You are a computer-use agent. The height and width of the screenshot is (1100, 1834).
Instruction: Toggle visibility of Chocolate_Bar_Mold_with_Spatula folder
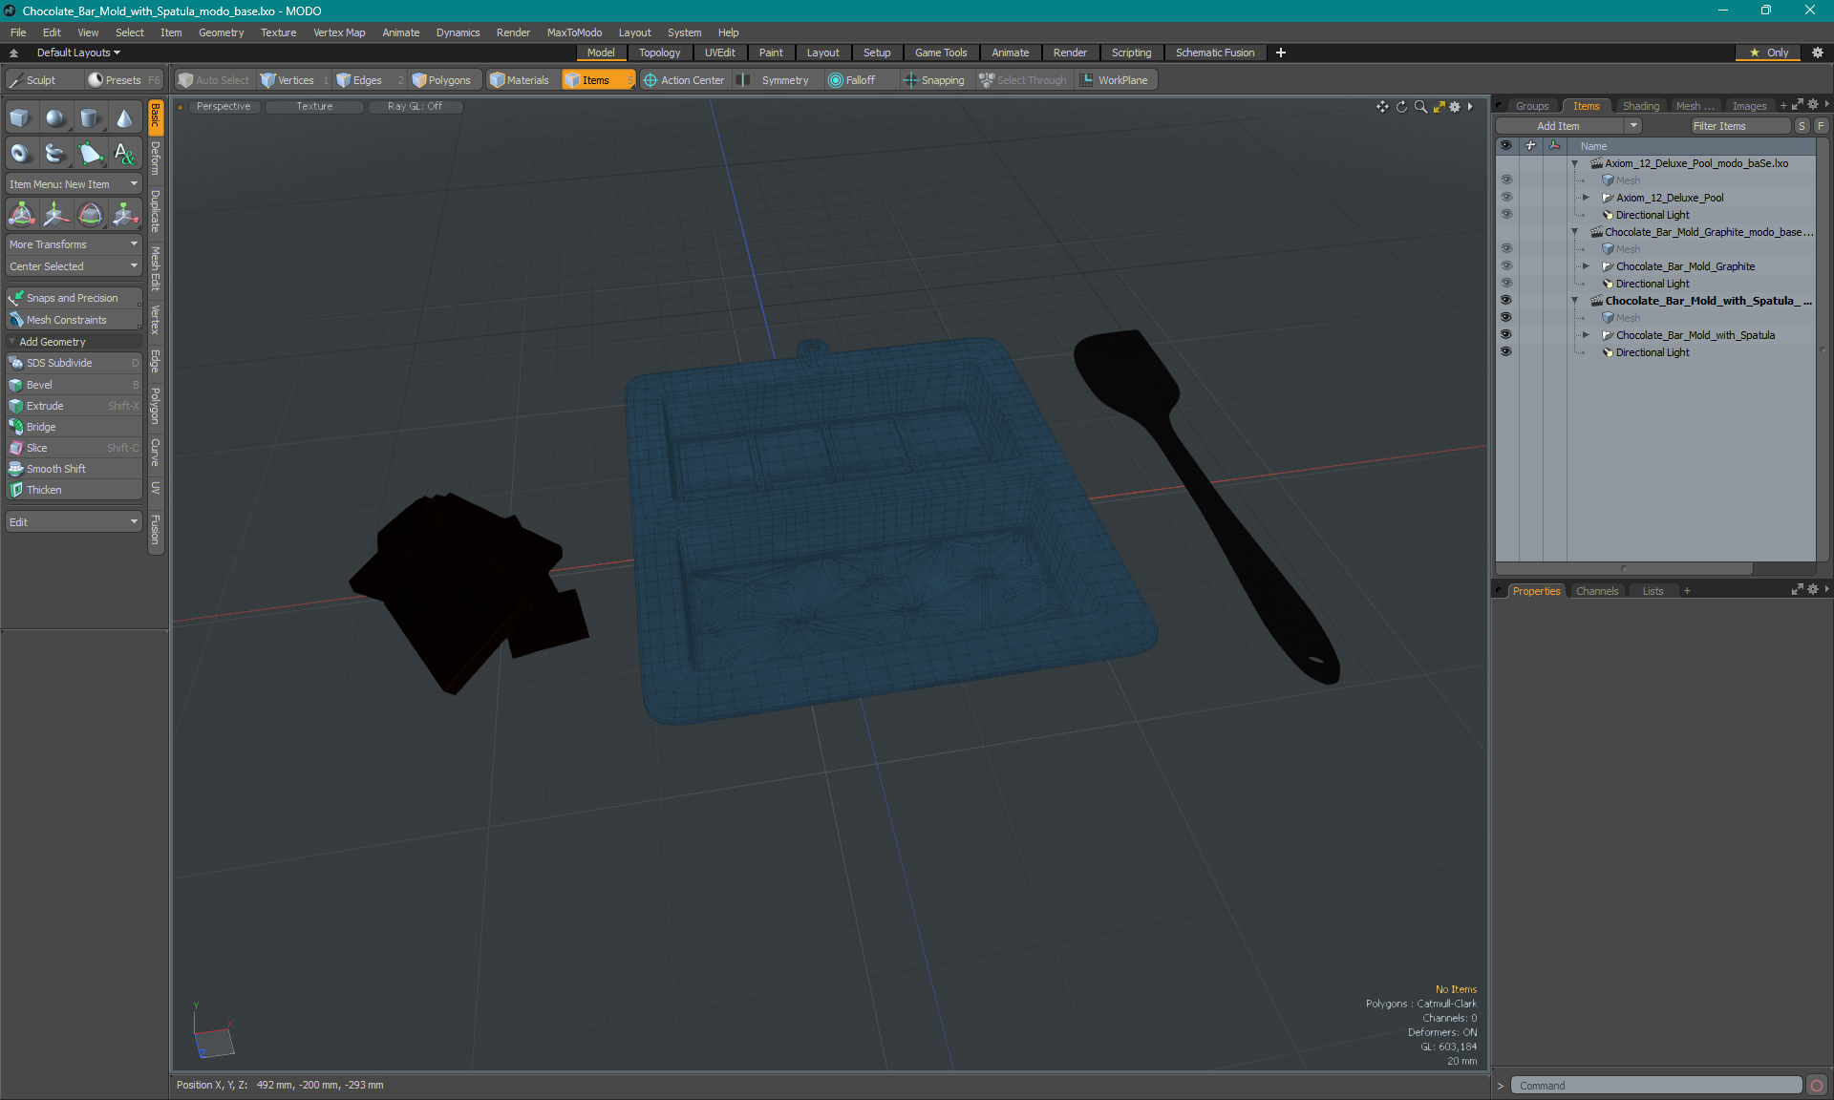pyautogui.click(x=1506, y=335)
